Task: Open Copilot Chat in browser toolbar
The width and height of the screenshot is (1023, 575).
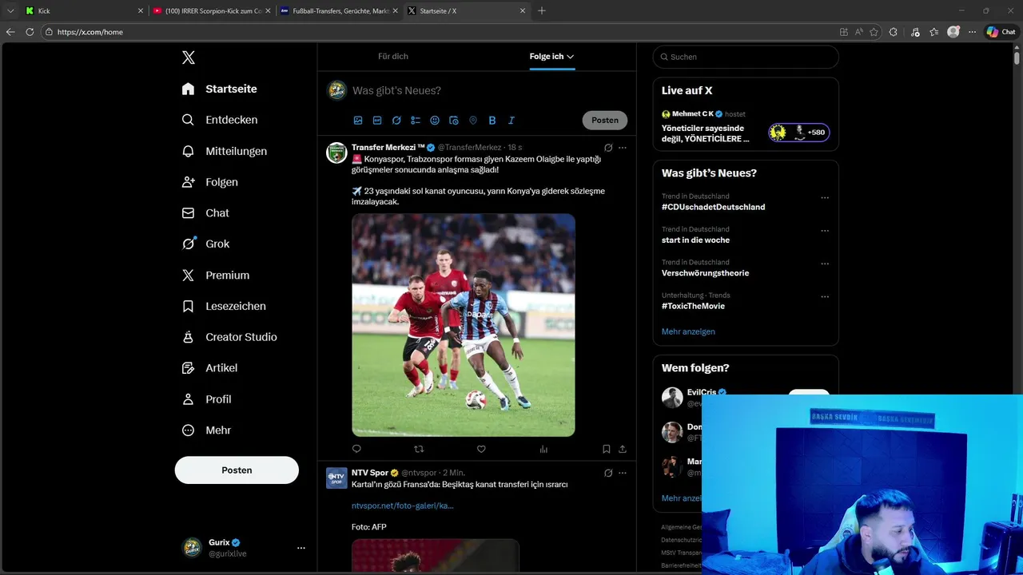Action: (1001, 32)
